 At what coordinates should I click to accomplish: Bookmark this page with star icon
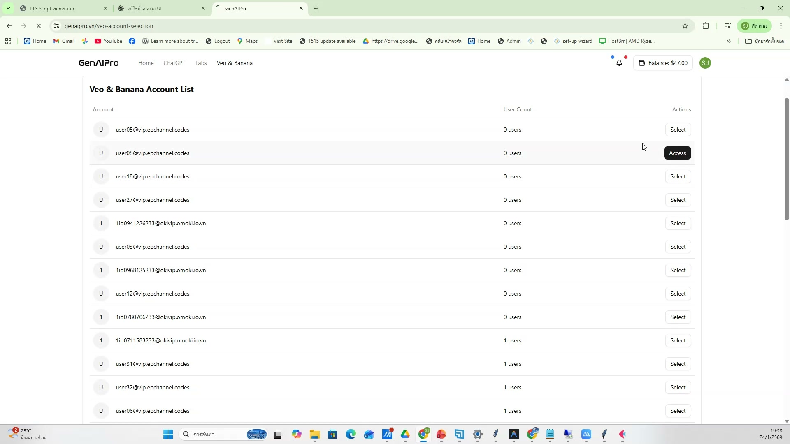(685, 26)
